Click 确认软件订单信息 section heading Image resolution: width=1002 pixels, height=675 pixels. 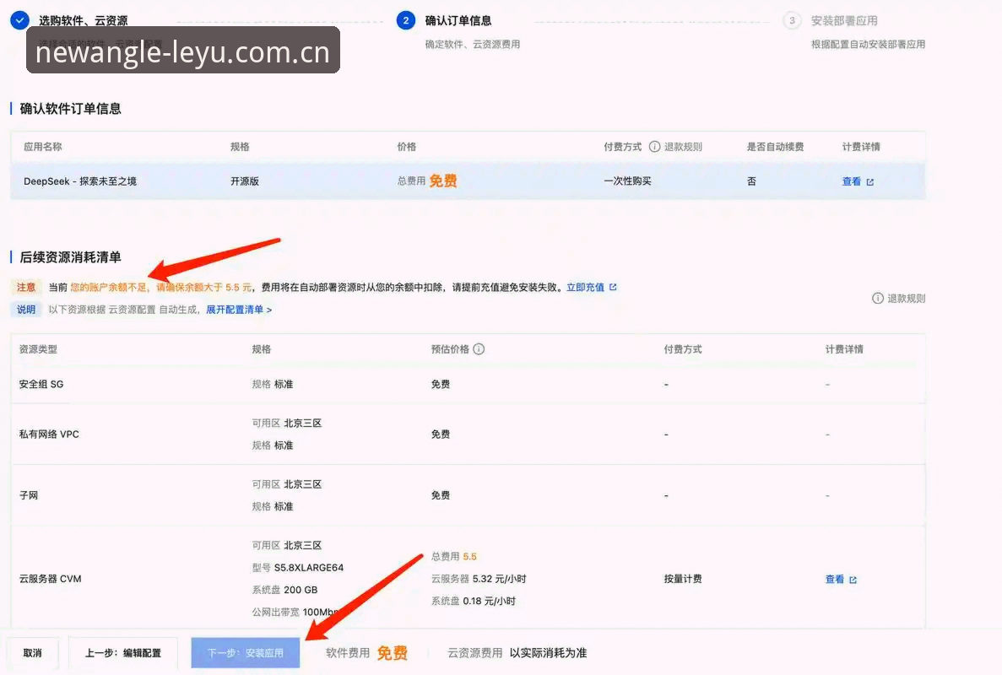pyautogui.click(x=70, y=109)
